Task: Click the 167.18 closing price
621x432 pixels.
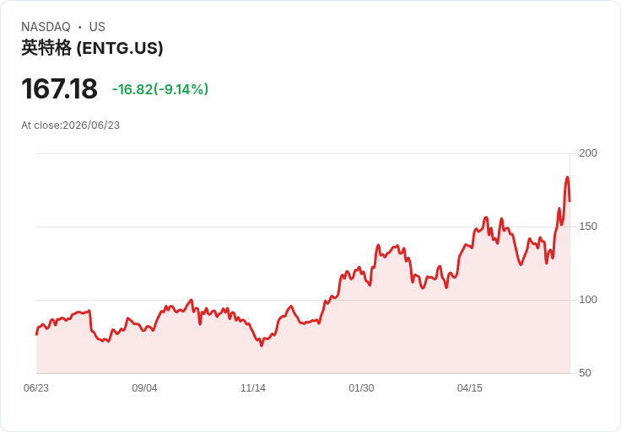Action: click(59, 88)
